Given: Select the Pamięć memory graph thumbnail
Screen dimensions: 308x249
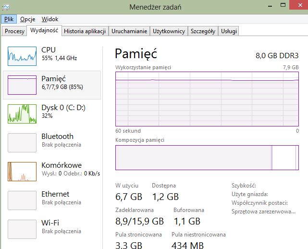Looking at the screenshot, I should (x=22, y=85).
